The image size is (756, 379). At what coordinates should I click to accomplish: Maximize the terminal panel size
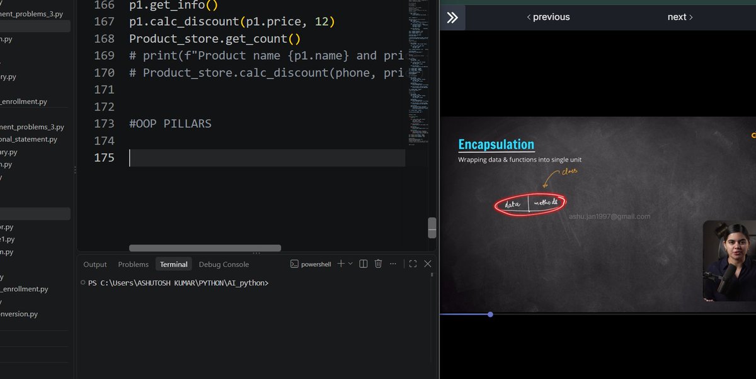413,264
